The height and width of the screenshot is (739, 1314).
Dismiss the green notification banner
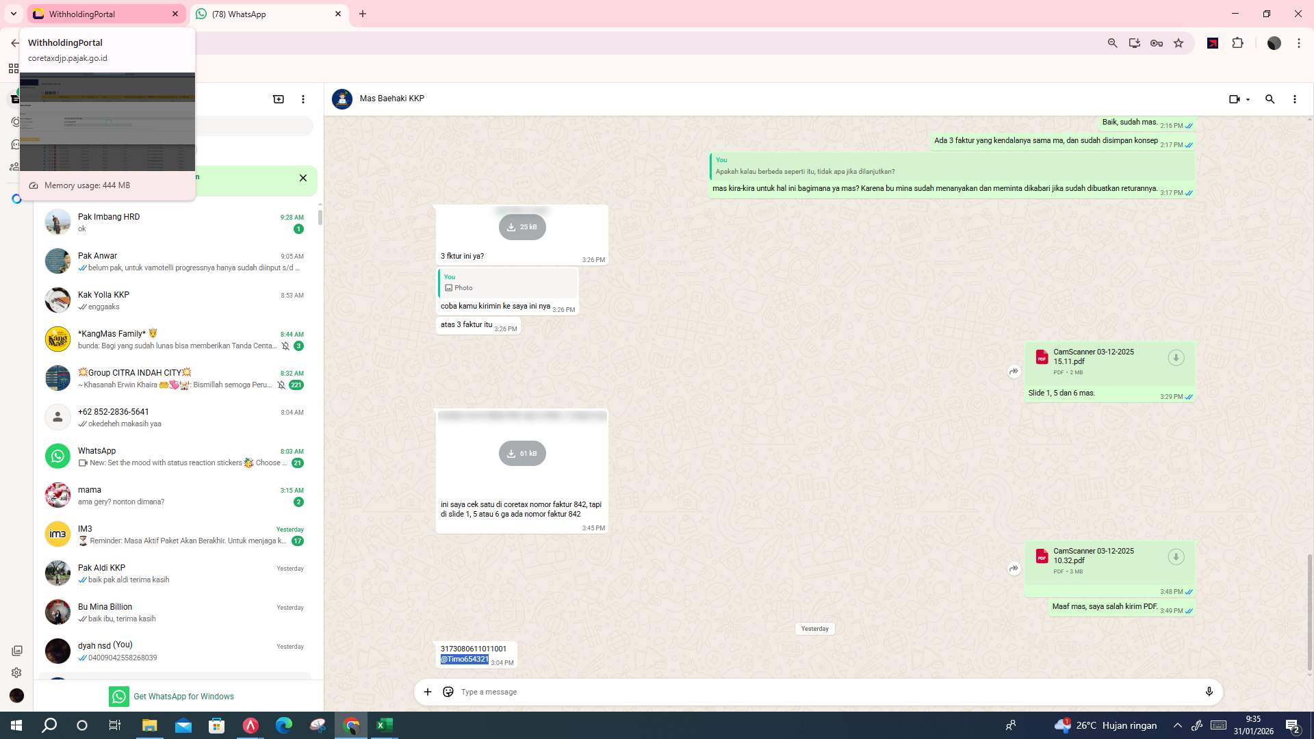click(x=303, y=178)
